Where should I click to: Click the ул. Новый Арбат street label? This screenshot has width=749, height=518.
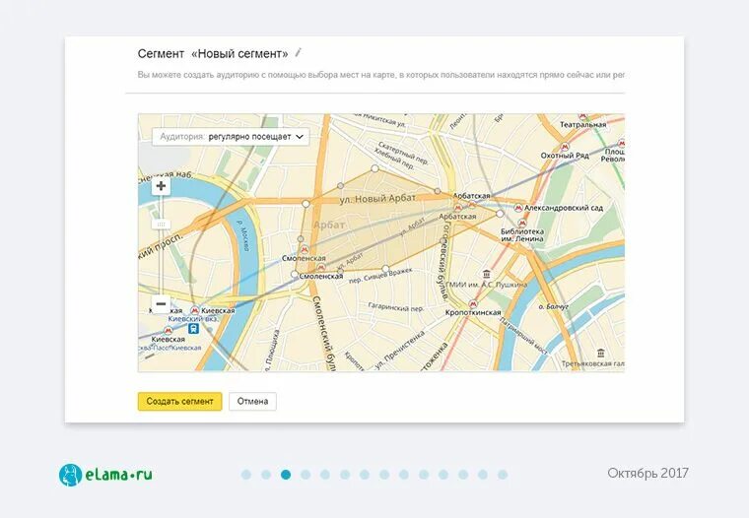[377, 198]
